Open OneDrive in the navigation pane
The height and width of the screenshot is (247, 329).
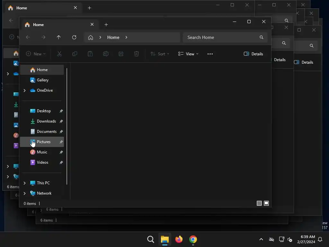point(42,90)
